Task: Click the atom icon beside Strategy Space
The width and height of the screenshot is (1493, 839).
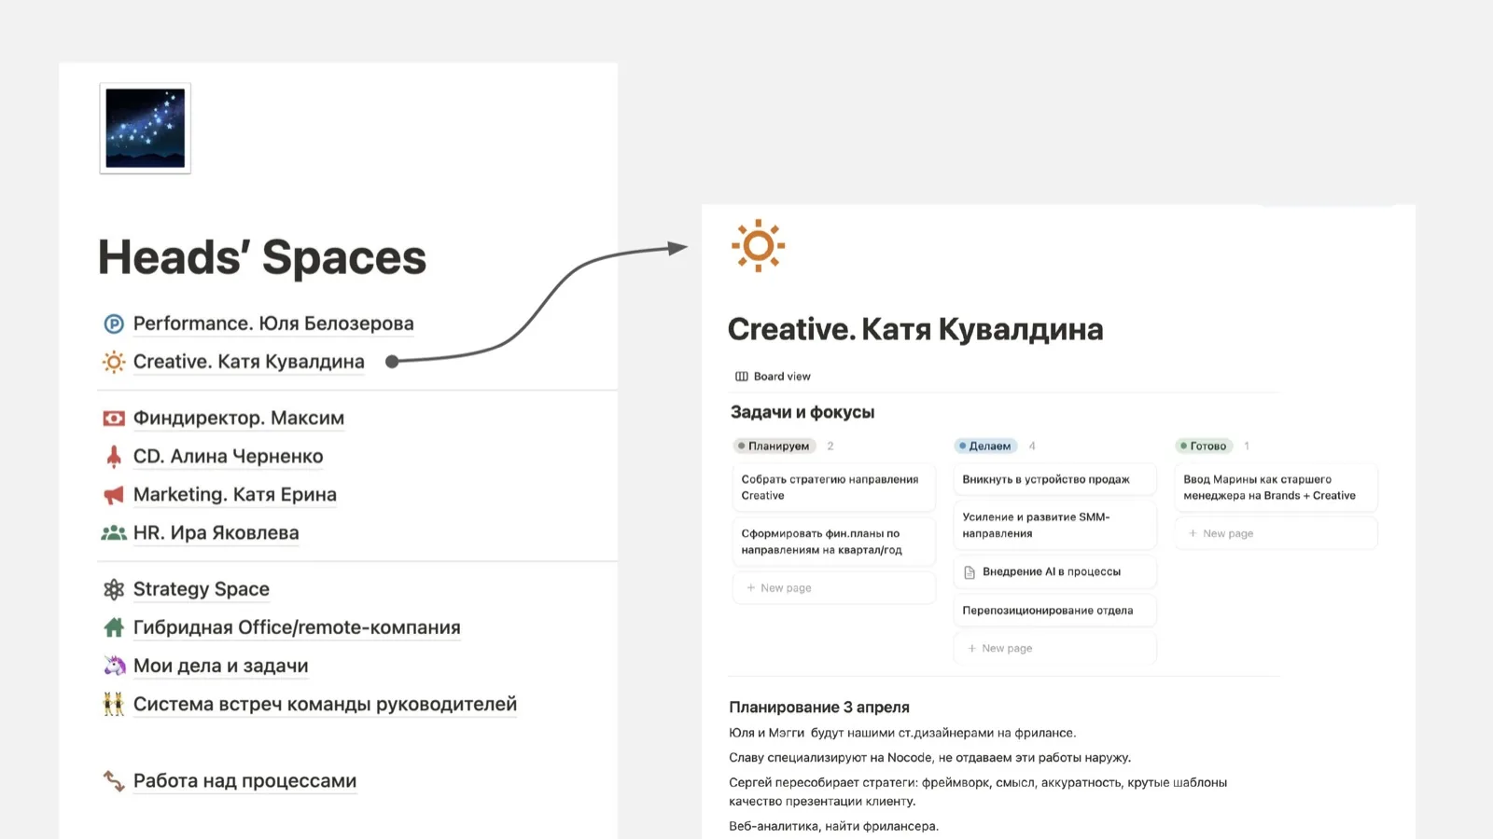Action: tap(114, 589)
